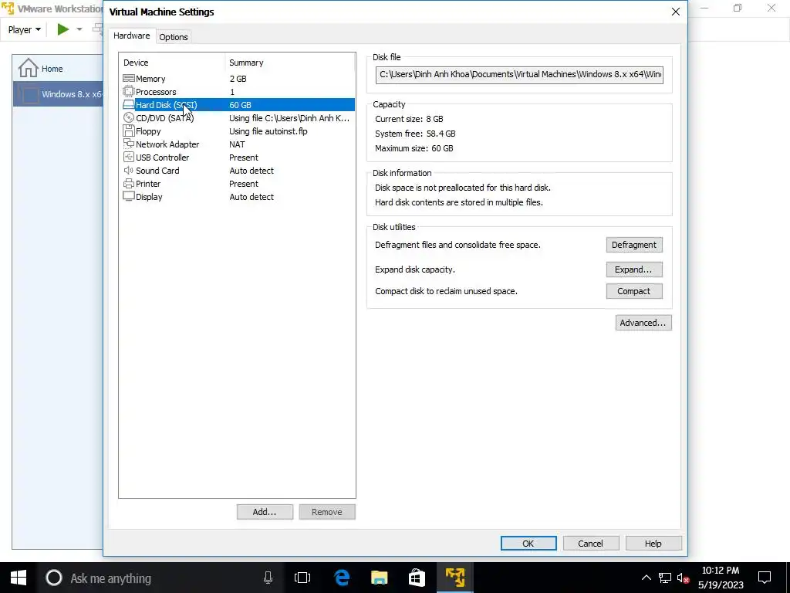Show hidden system tray icons
This screenshot has width=790, height=593.
[x=646, y=578]
